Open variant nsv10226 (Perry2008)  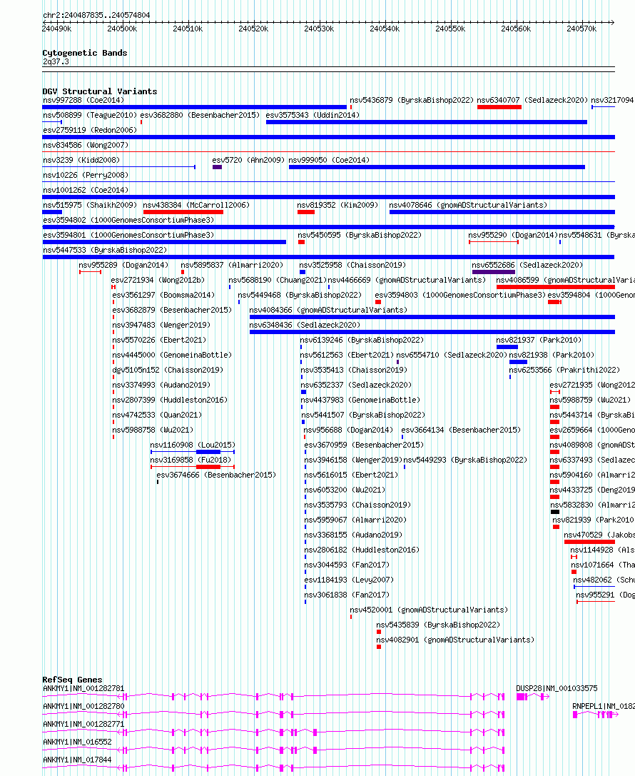pos(86,175)
